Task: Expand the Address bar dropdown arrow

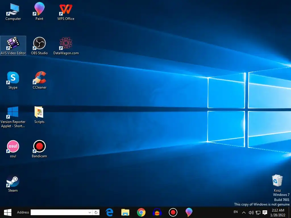Action: click(x=90, y=212)
